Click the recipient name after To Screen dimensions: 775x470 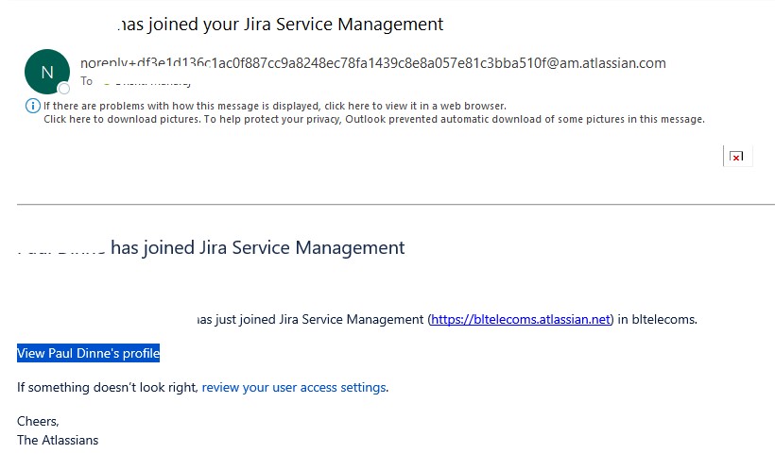[x=146, y=82]
